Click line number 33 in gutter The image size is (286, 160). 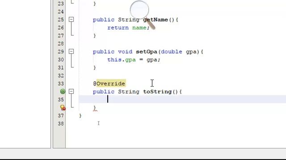click(61, 84)
